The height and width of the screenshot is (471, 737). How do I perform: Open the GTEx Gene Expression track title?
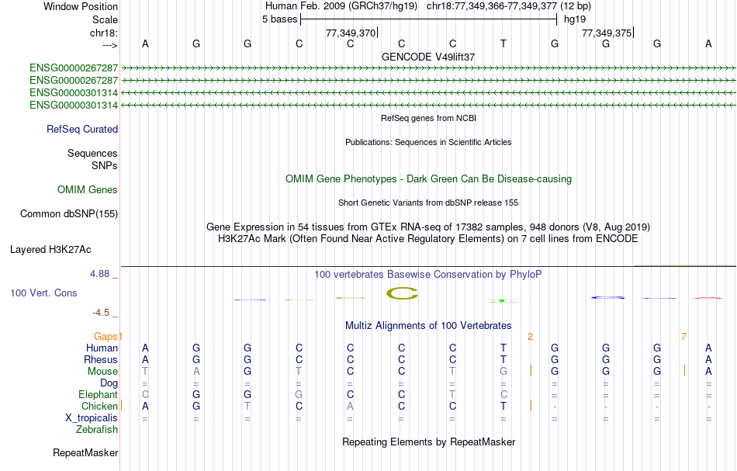428,227
